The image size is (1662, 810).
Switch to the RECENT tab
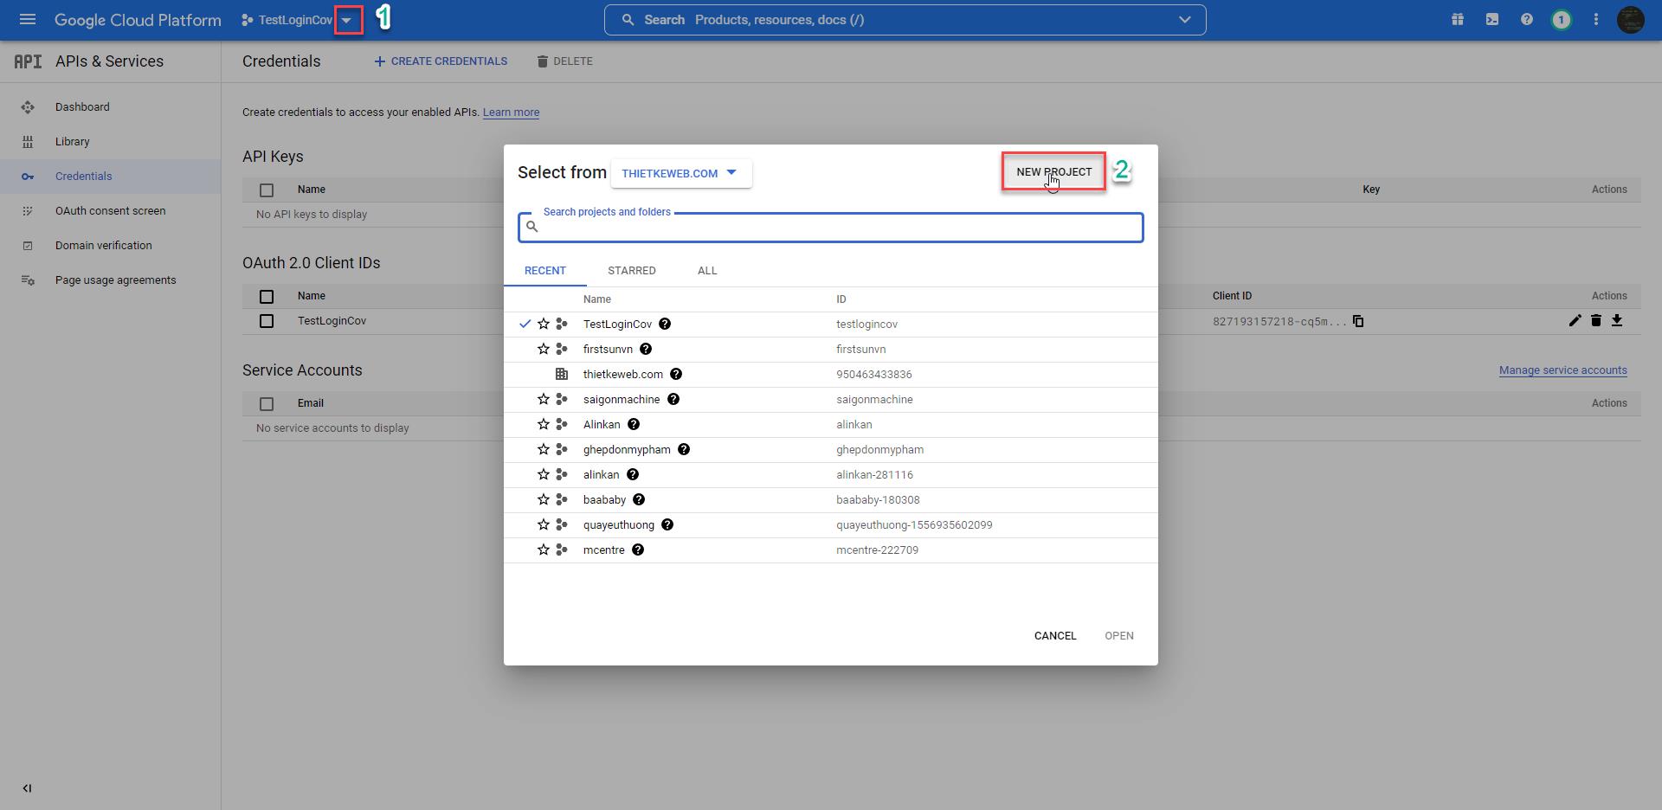[545, 271]
